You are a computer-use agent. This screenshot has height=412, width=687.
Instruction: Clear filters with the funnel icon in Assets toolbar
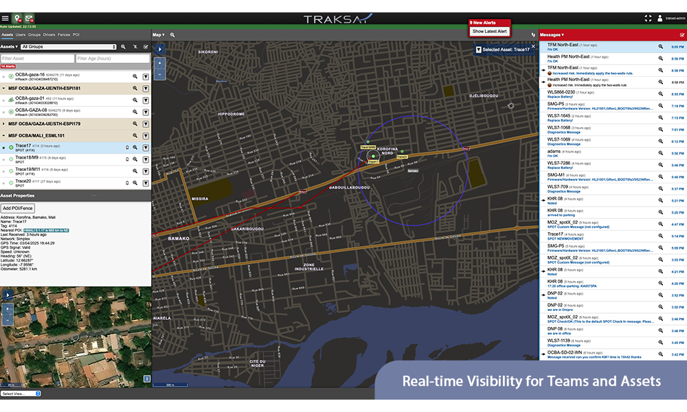135,46
